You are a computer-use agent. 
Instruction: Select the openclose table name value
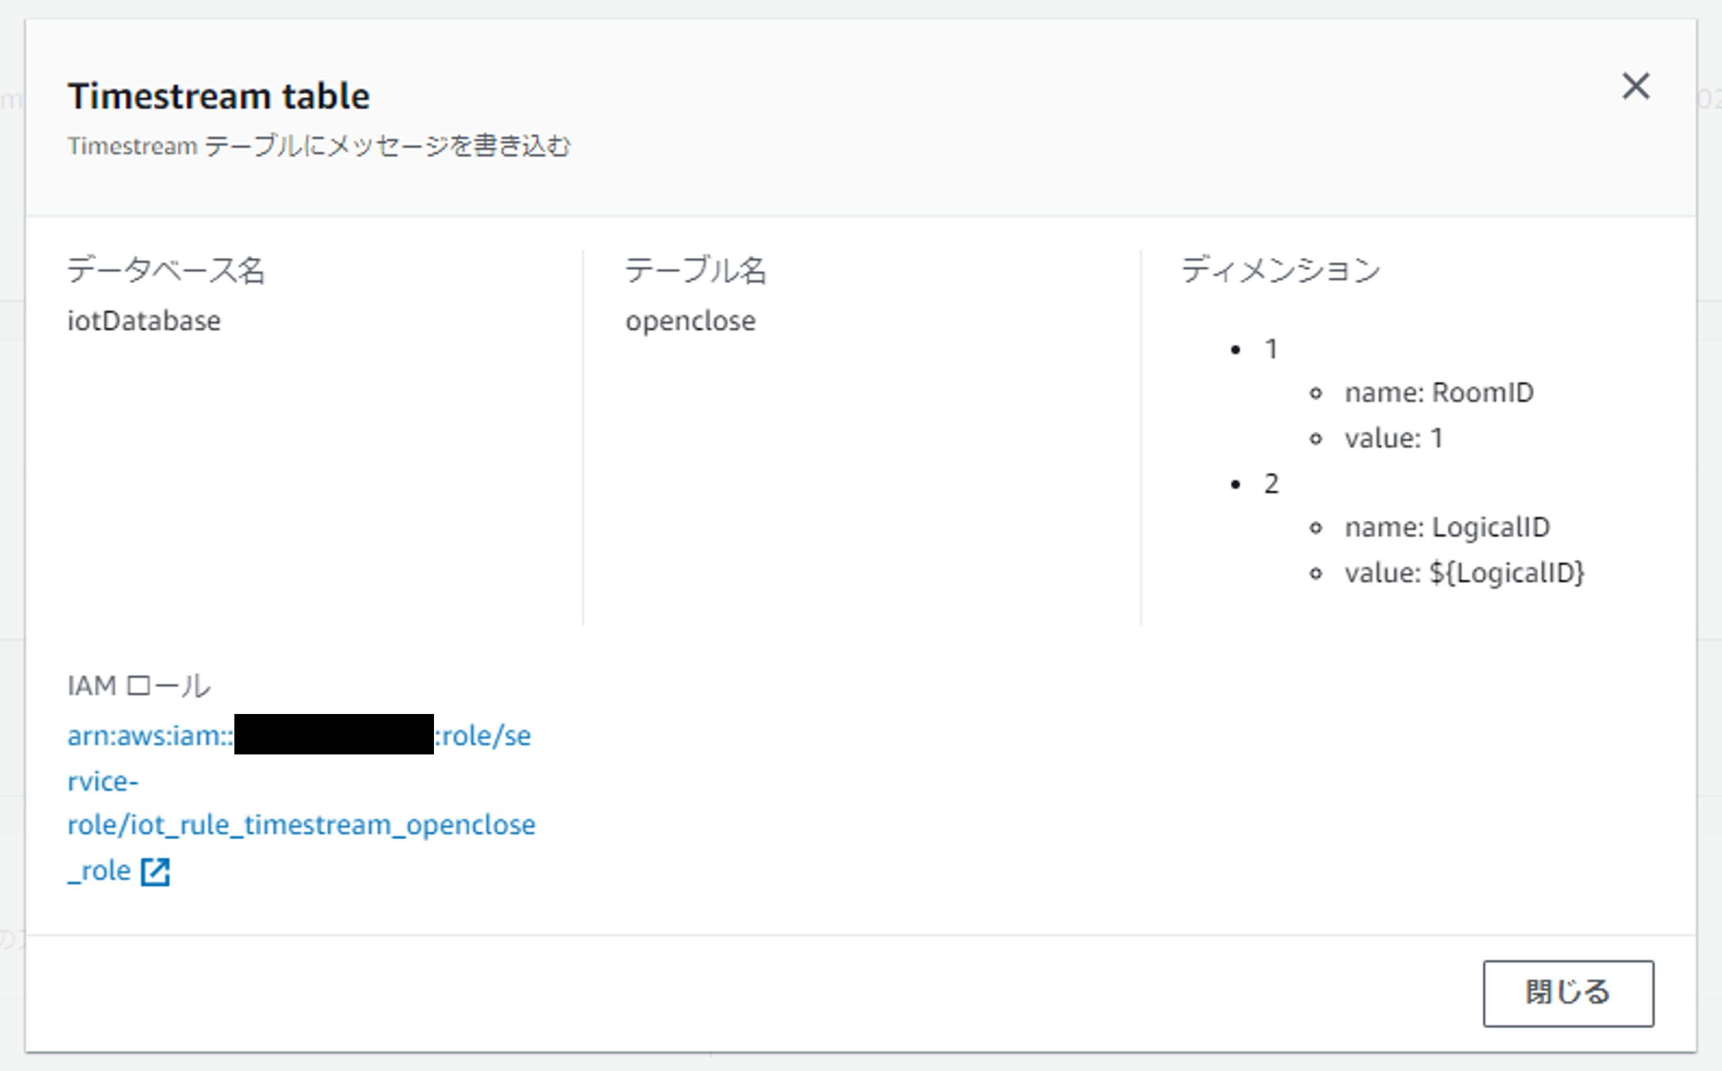[690, 321]
